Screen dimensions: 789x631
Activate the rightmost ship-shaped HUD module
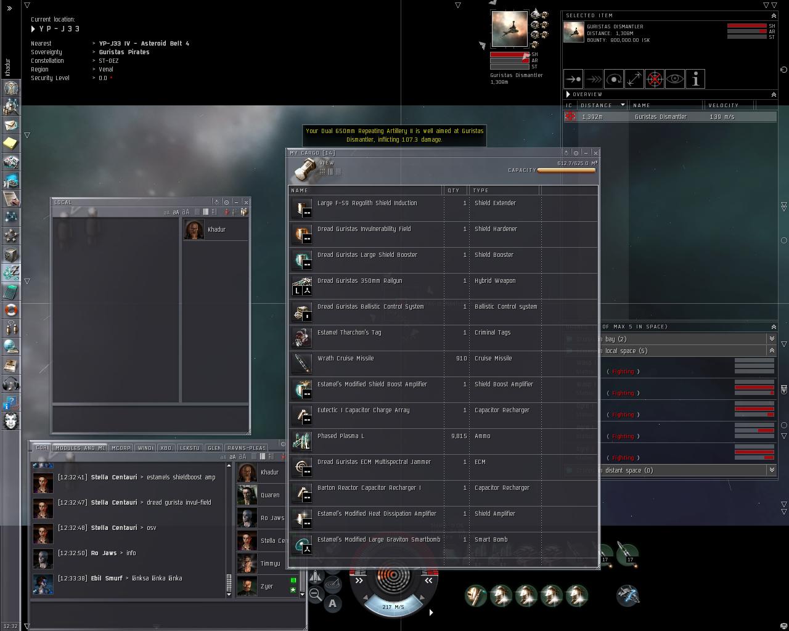628,595
